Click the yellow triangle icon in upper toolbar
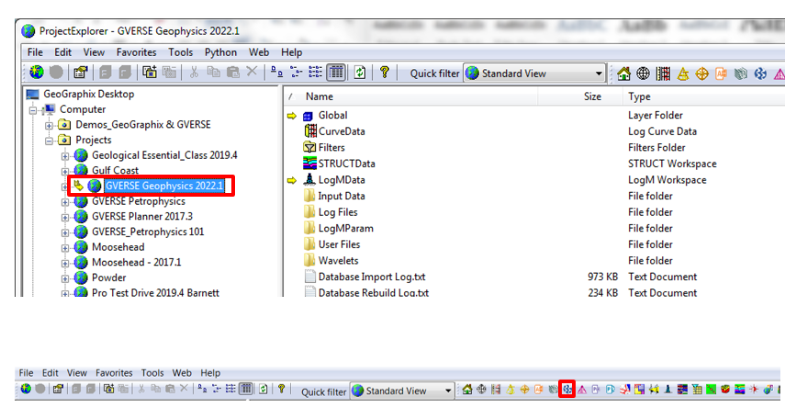796x420 pixels. [683, 74]
